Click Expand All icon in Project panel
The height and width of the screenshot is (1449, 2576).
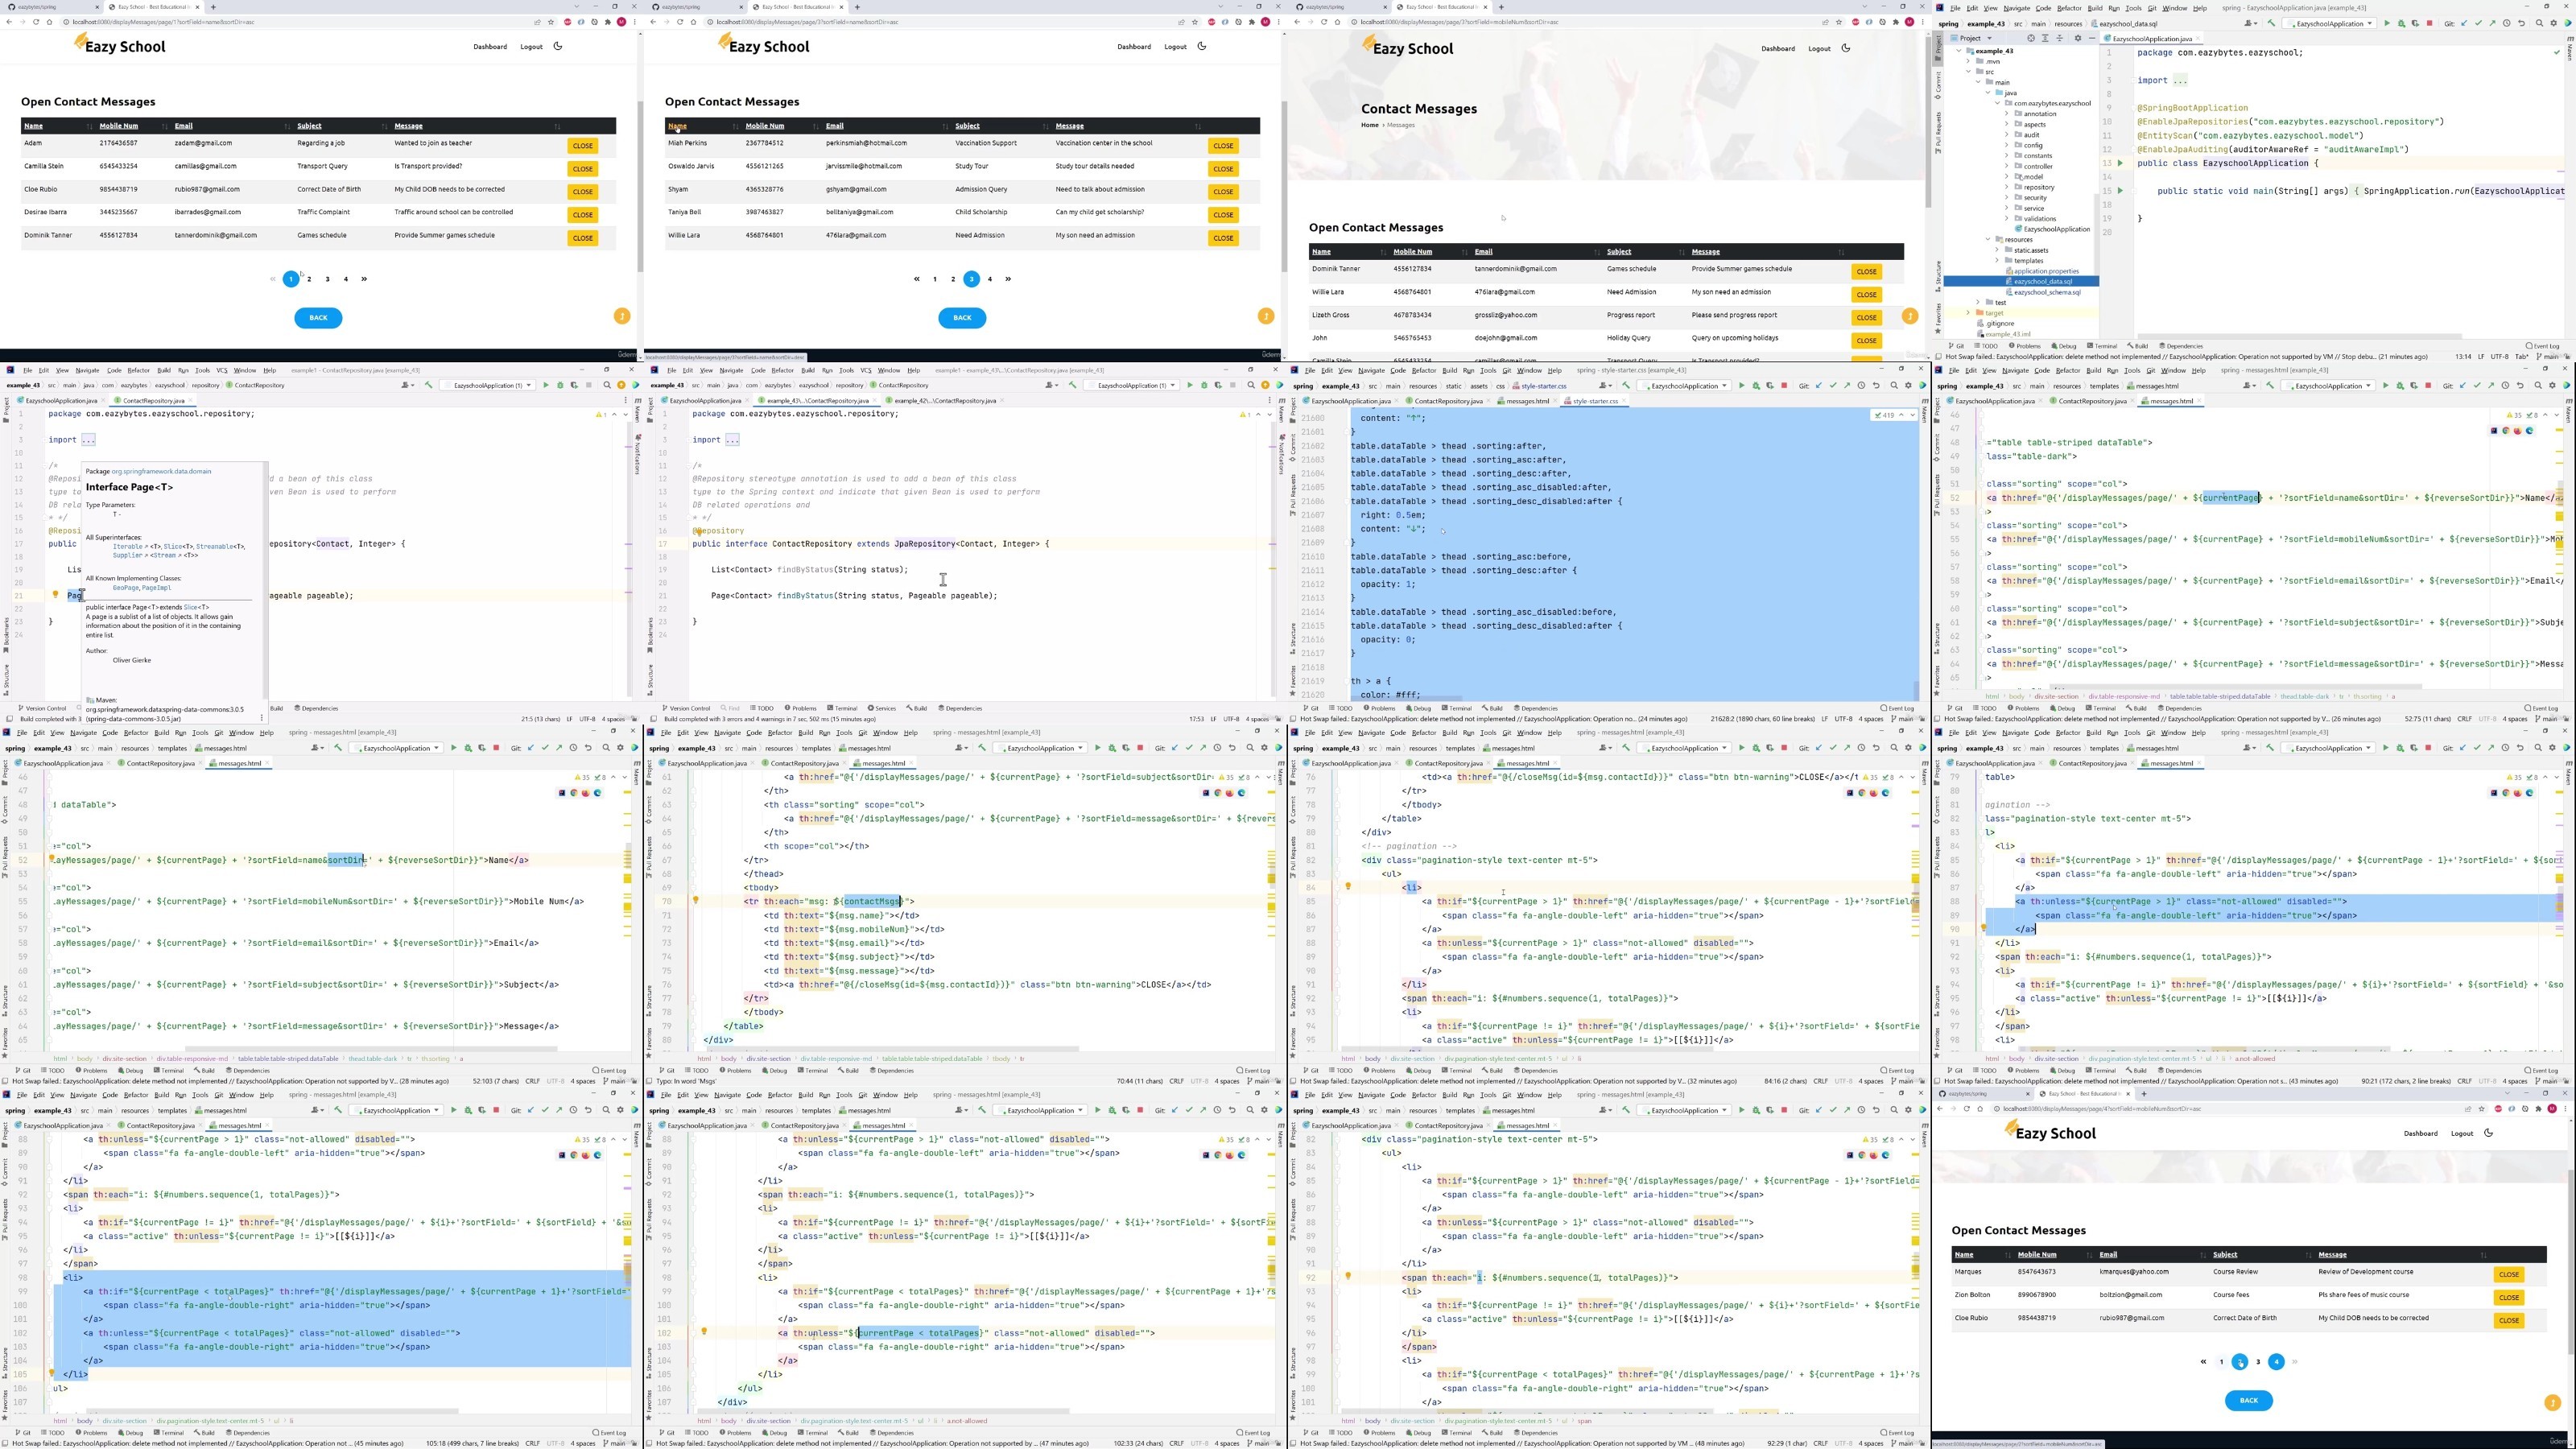tap(2045, 38)
